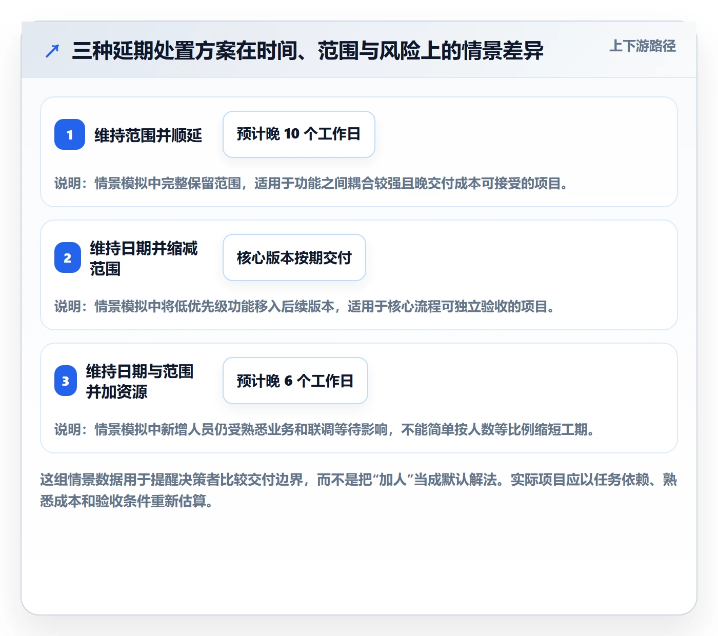Click the 预计晚 6 个工作日 pill
Viewport: 718px width, 636px height.
pyautogui.click(x=295, y=381)
